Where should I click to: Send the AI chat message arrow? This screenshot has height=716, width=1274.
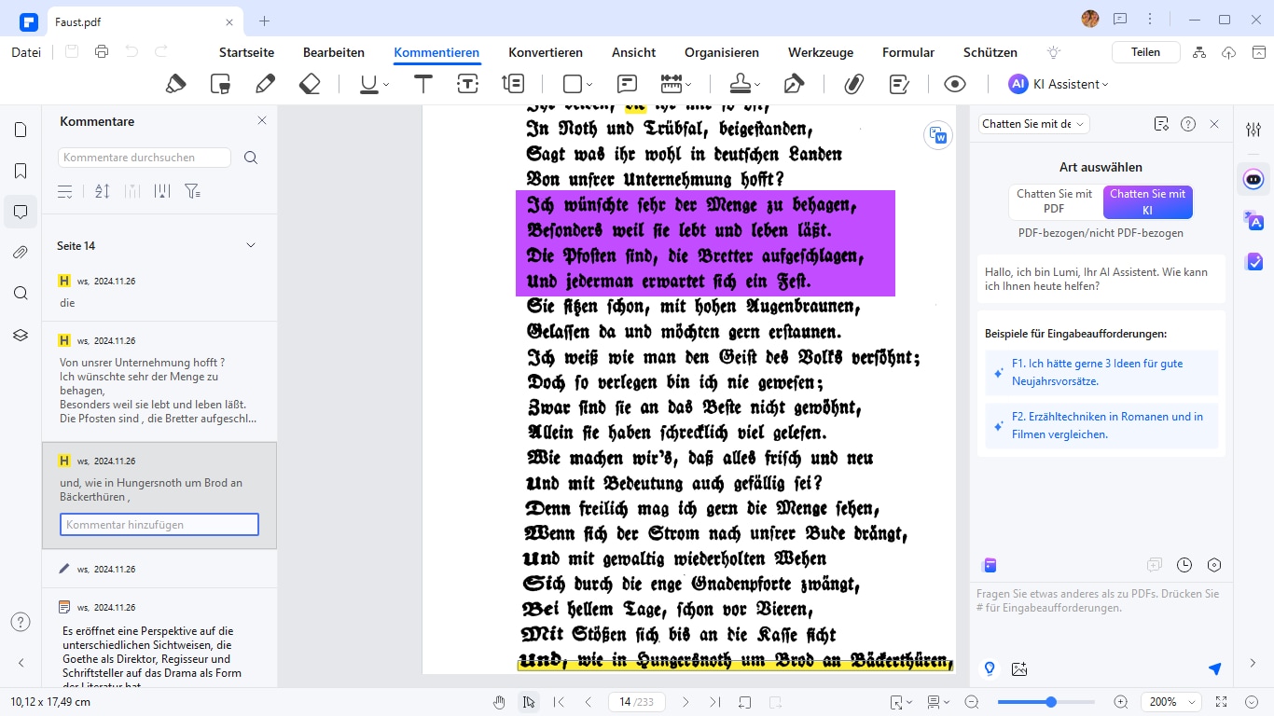coord(1214,668)
